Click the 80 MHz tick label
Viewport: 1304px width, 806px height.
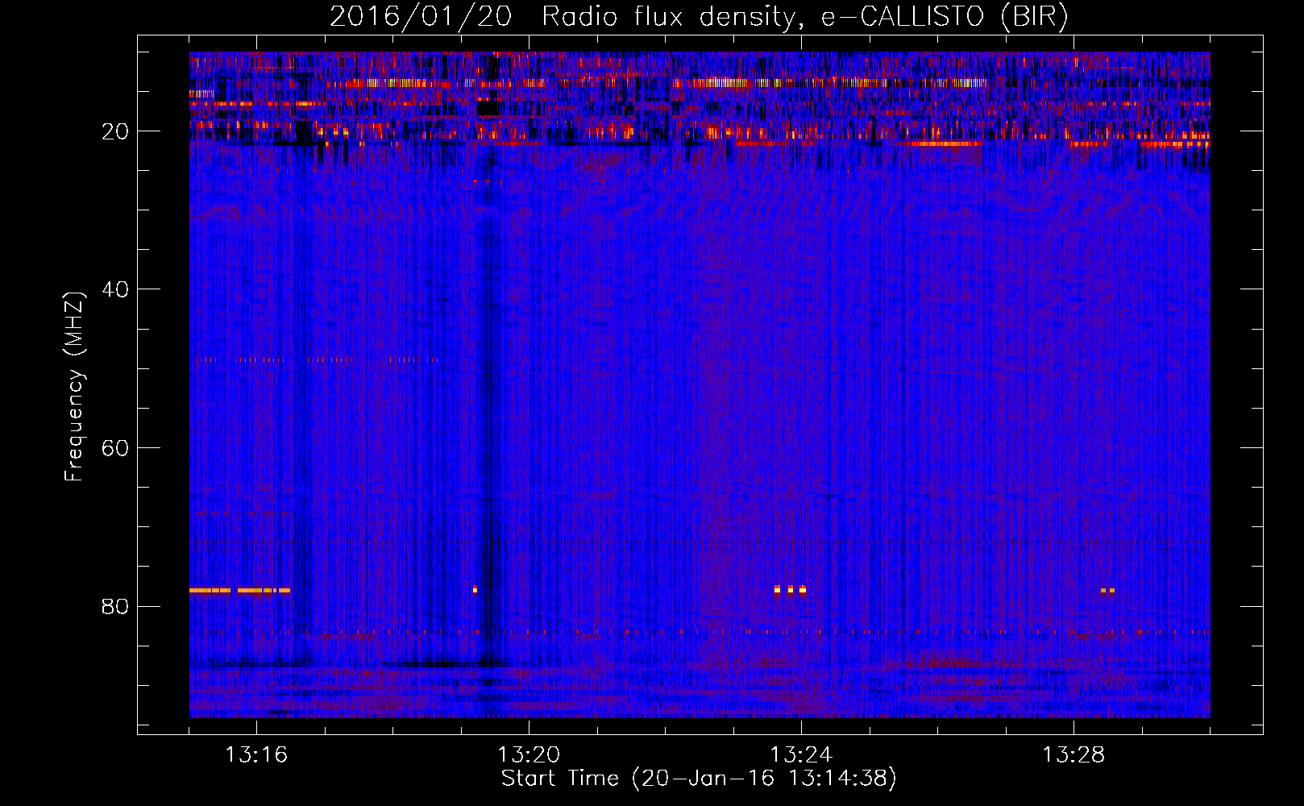(x=115, y=607)
